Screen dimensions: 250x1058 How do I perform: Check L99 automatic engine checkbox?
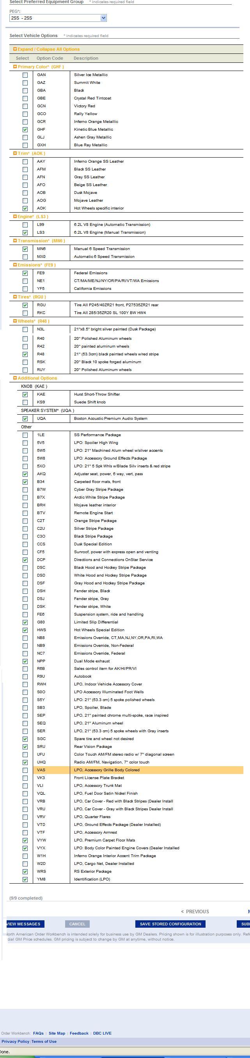pos(25,225)
